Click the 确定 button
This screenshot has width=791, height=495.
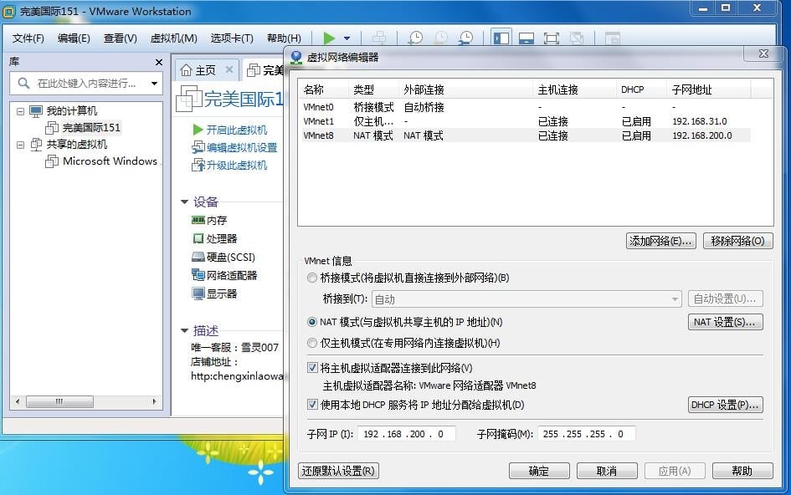point(539,471)
